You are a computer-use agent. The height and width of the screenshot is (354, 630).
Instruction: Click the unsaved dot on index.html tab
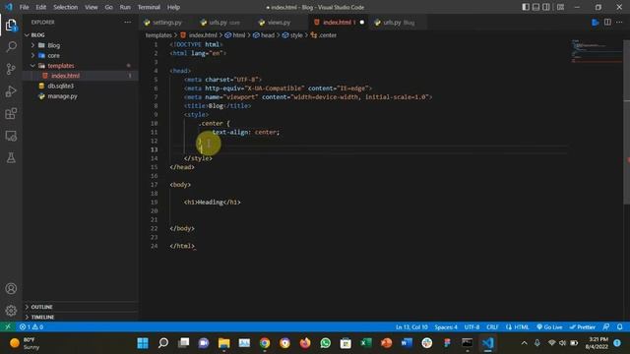pyautogui.click(x=361, y=23)
